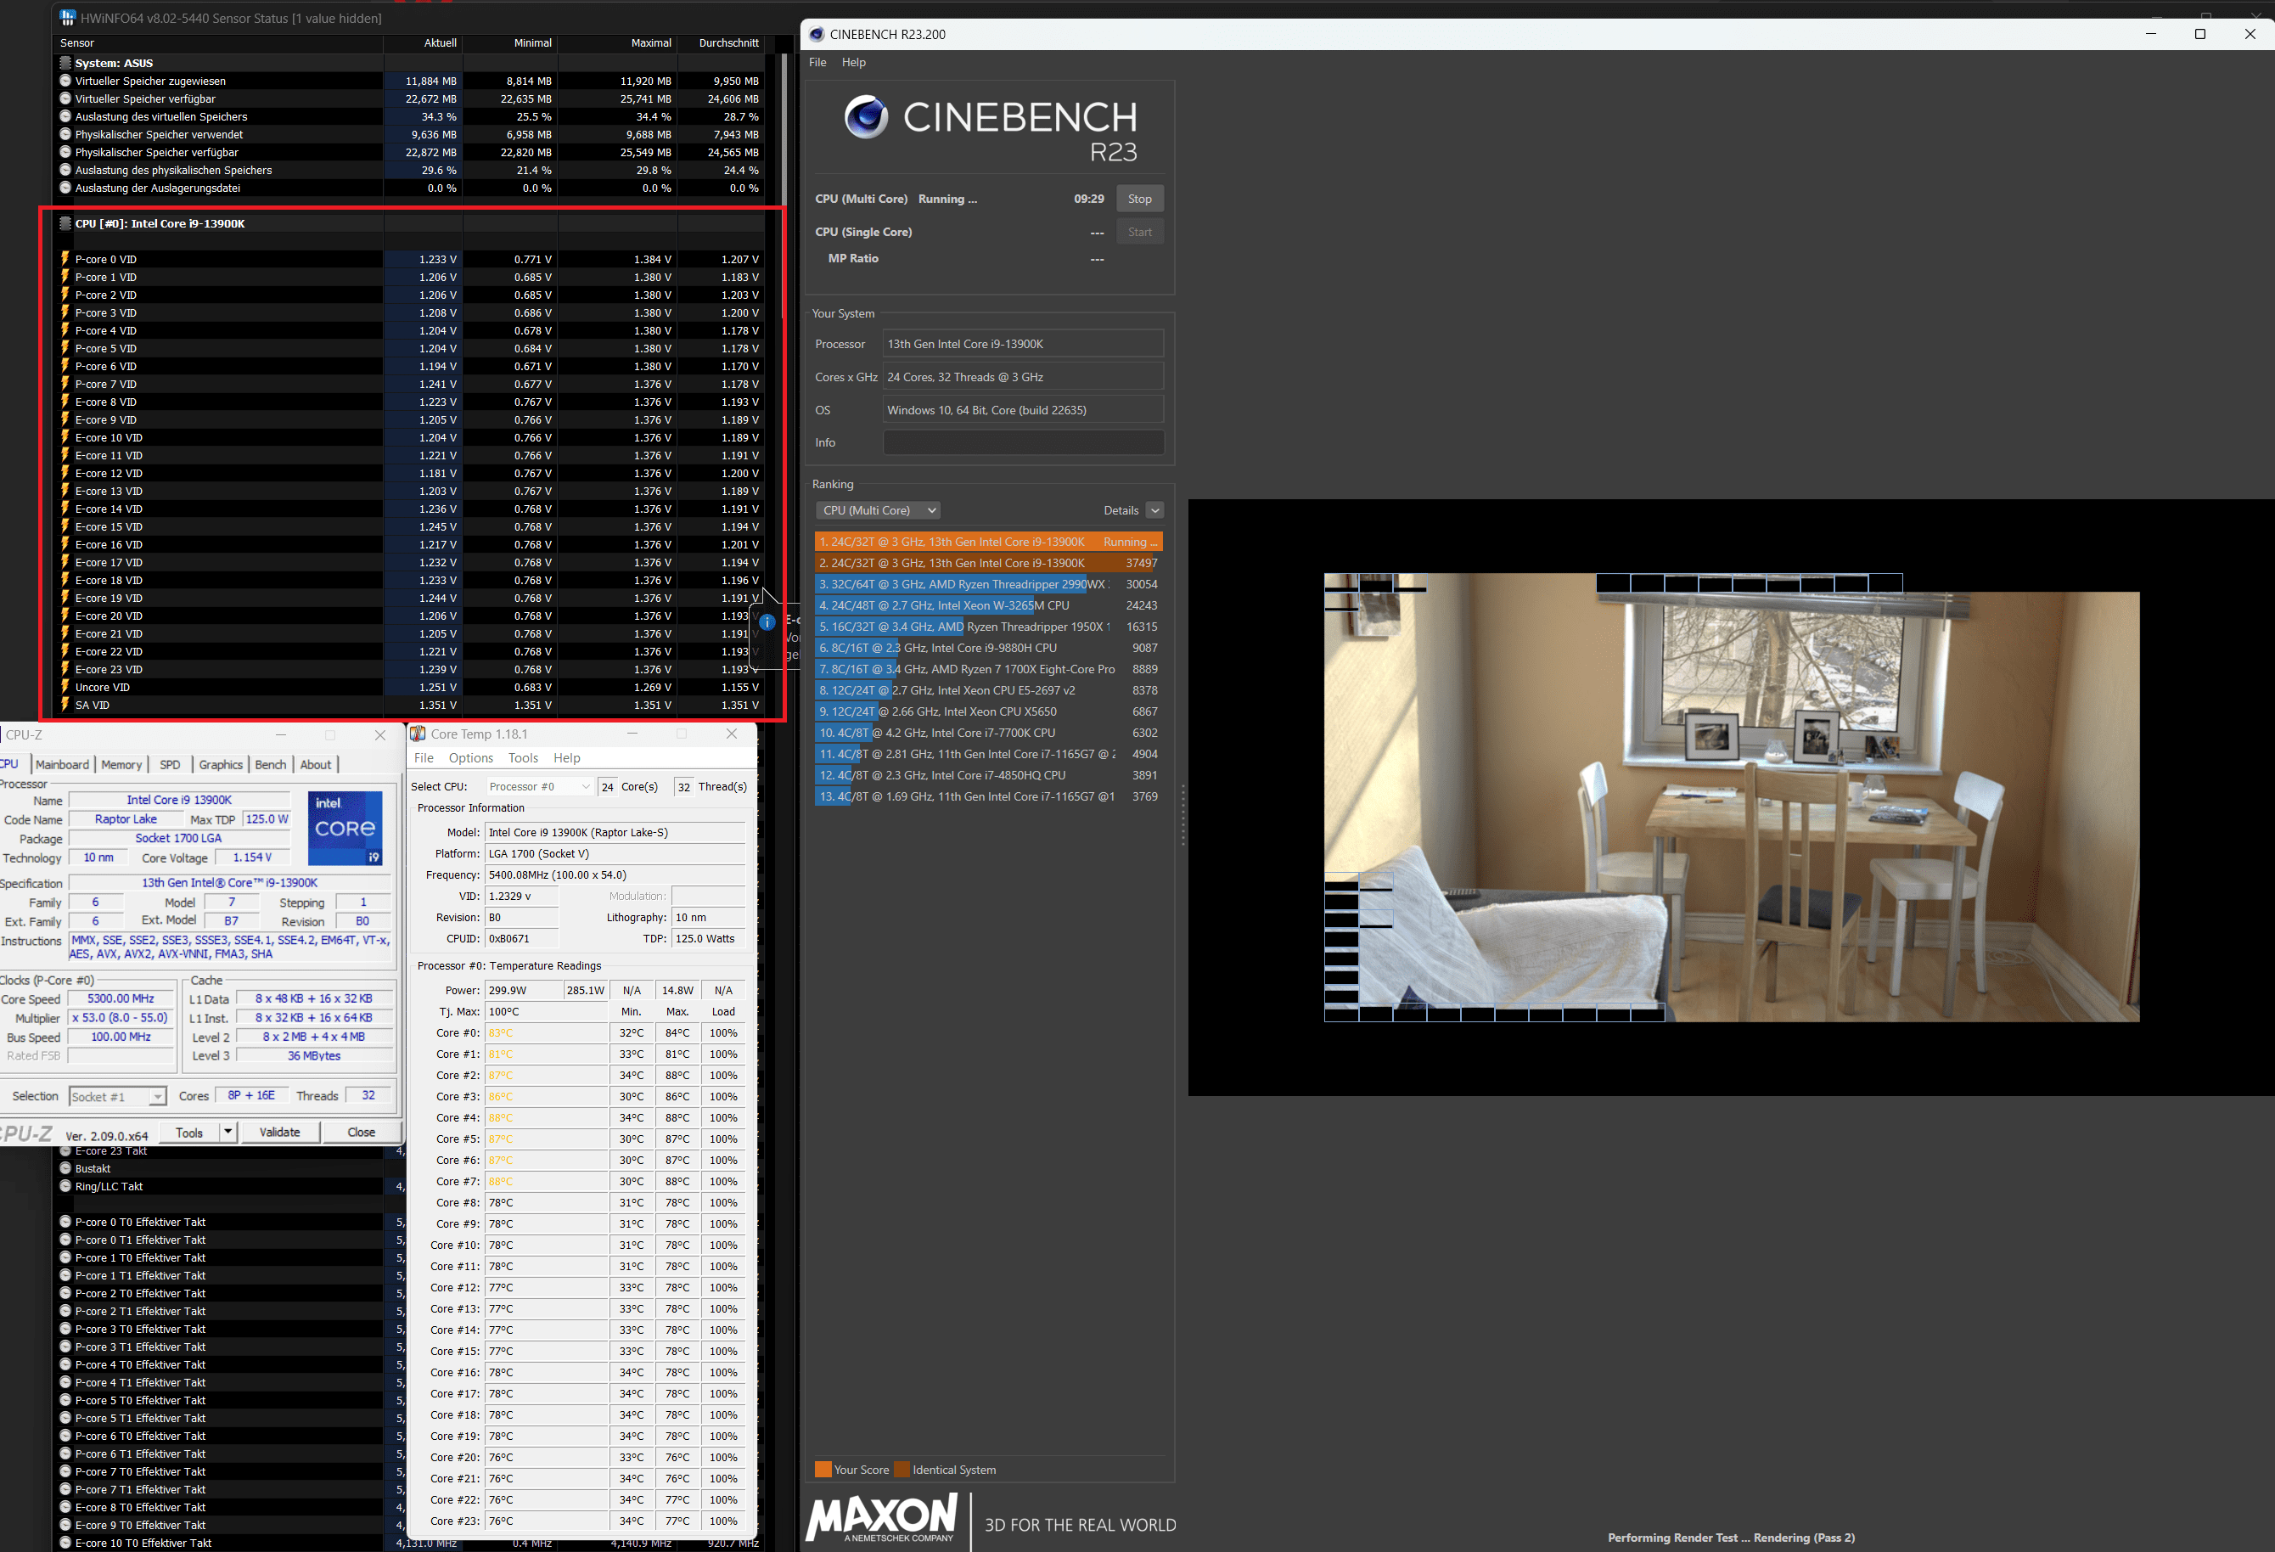Click the P-core 0 T0 Effektiver Takt icon
The image size is (2275, 1552).
(65, 1222)
